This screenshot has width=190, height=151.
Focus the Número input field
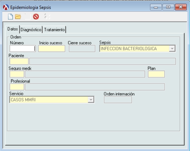pyautogui.click(x=22, y=49)
